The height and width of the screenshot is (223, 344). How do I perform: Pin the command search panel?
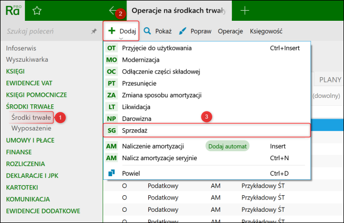[94, 31]
